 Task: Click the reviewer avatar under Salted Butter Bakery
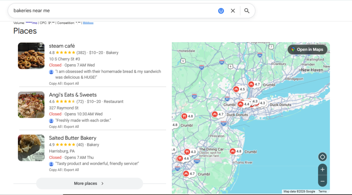51,164
